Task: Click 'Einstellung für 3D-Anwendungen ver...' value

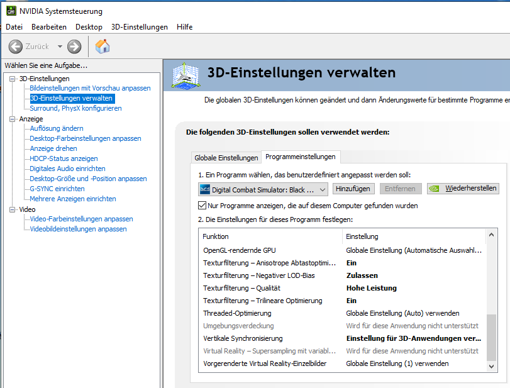Action: click(414, 338)
